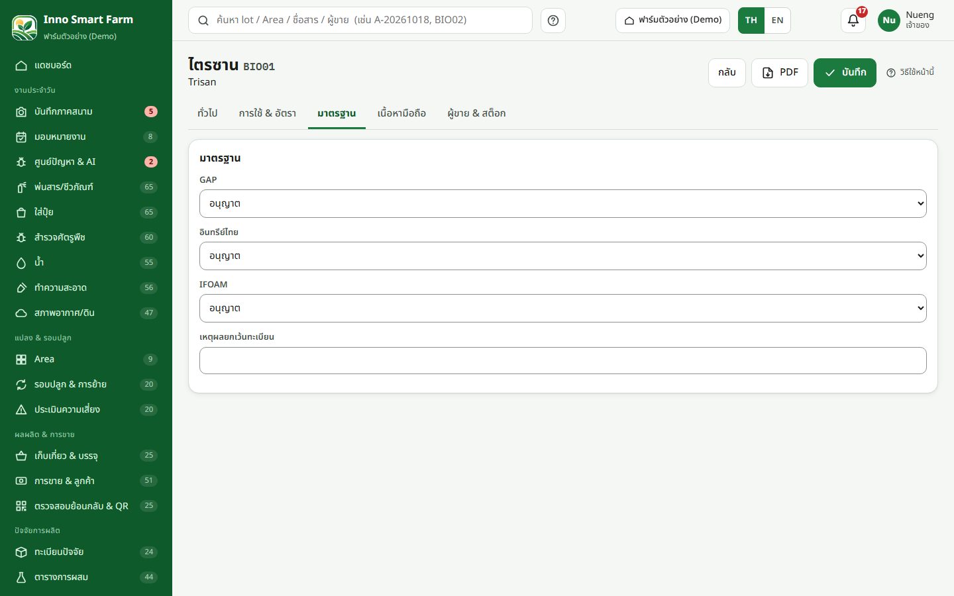Click the flask icon for ตารางการผสม
Image resolution: width=954 pixels, height=596 pixels.
[21, 577]
